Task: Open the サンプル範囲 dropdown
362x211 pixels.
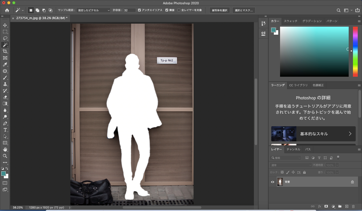Action: (x=94, y=10)
